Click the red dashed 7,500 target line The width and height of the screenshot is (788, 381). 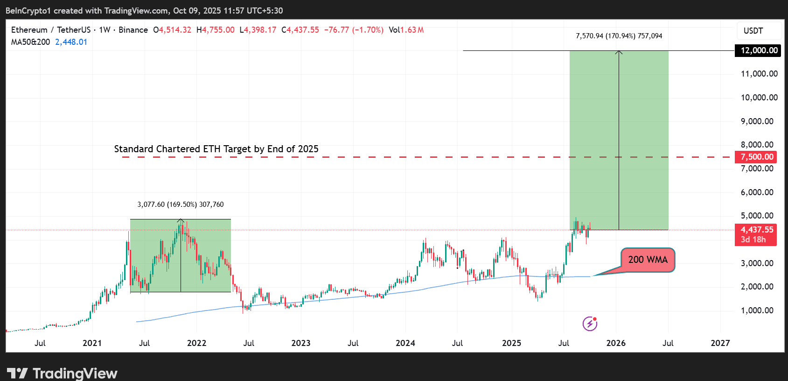(x=426, y=157)
